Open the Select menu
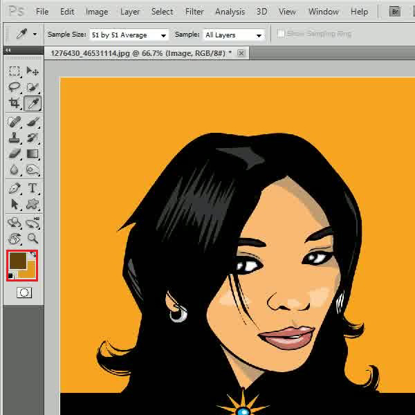 pyautogui.click(x=163, y=12)
